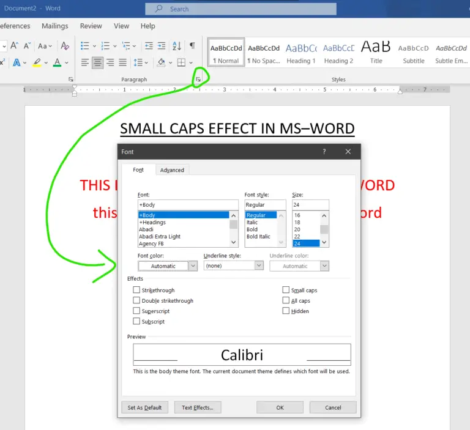This screenshot has height=430, width=470.
Task: Open the Mailings ribbon tab
Action: click(x=55, y=26)
